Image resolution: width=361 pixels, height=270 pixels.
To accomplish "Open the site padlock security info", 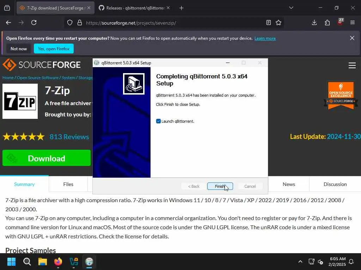I will pyautogui.click(x=80, y=22).
